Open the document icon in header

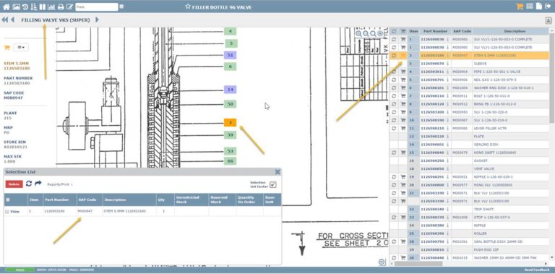coord(538,7)
